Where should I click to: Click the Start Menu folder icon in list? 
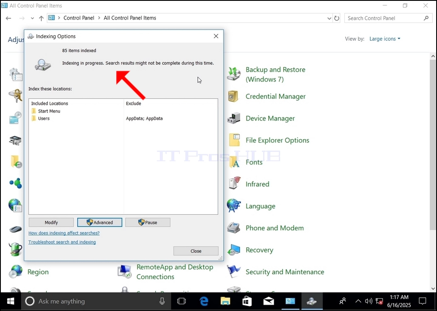pos(34,111)
